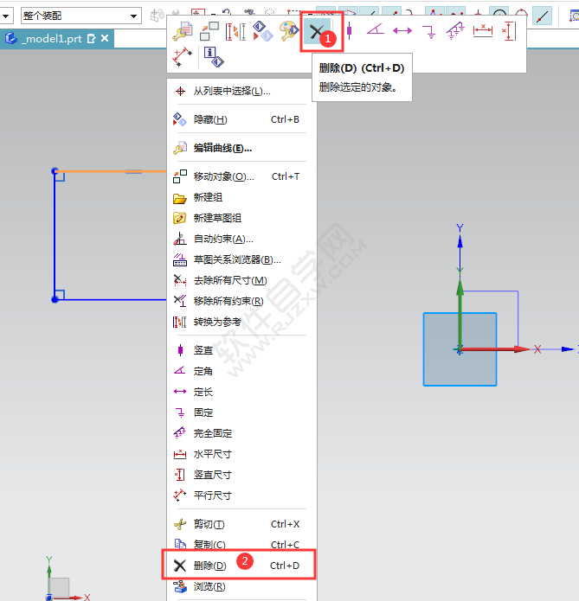The height and width of the screenshot is (601, 579).
Task: Click 新建草图组 in context menu
Action: (x=242, y=218)
